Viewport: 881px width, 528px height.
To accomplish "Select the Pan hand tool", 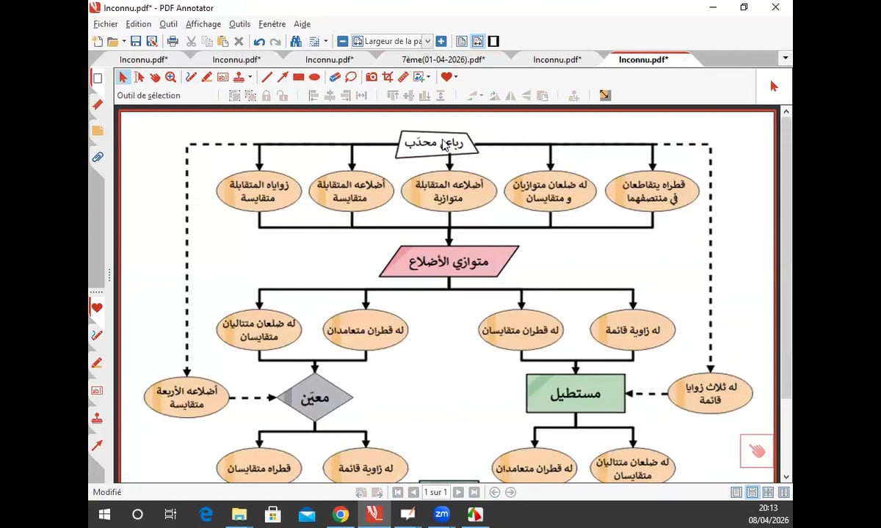I will (x=155, y=77).
